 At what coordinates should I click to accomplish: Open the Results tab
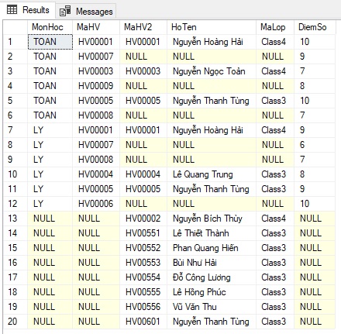click(x=28, y=10)
